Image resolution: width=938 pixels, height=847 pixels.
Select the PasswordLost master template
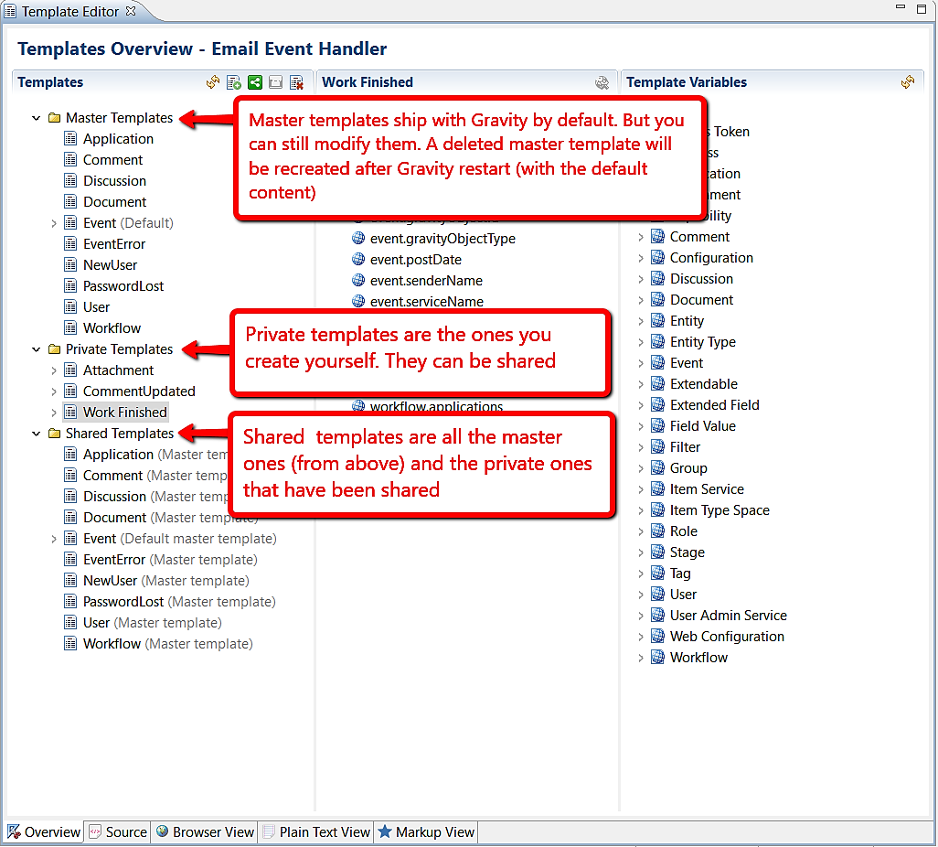click(123, 286)
